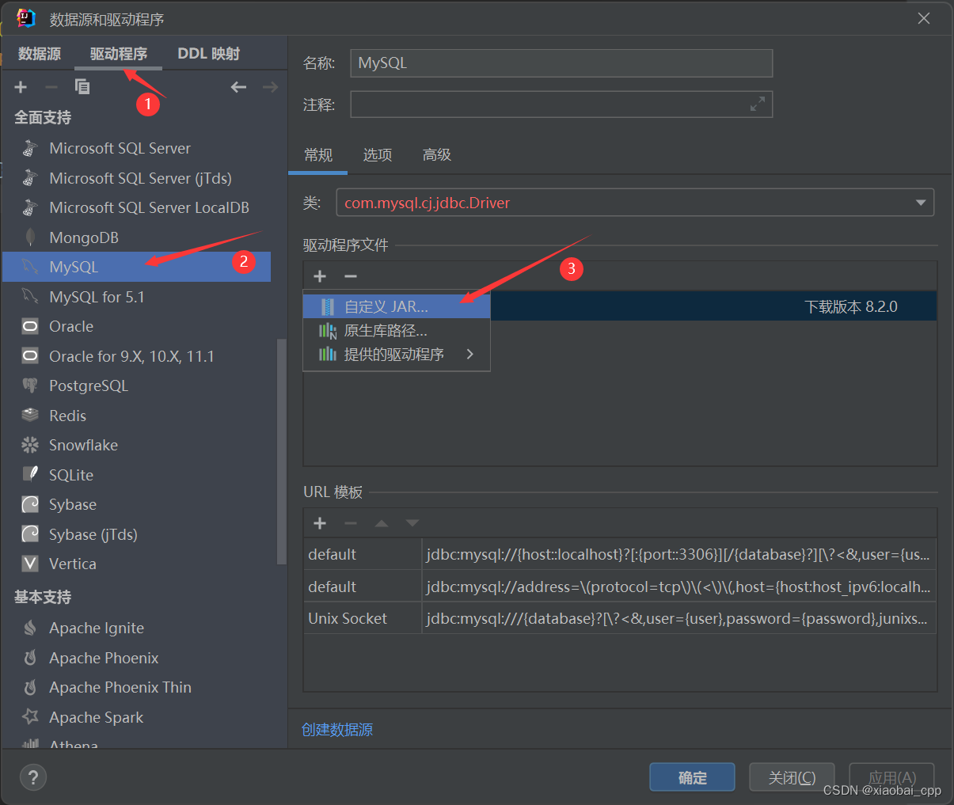Screen dimensions: 954x805
Task: Select Microsoft SQL Server (jTds) driver
Action: point(140,178)
